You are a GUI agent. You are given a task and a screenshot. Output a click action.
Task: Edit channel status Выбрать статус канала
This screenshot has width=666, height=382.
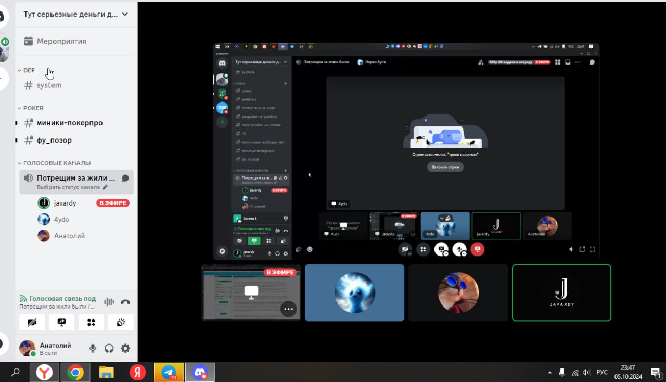pos(72,187)
